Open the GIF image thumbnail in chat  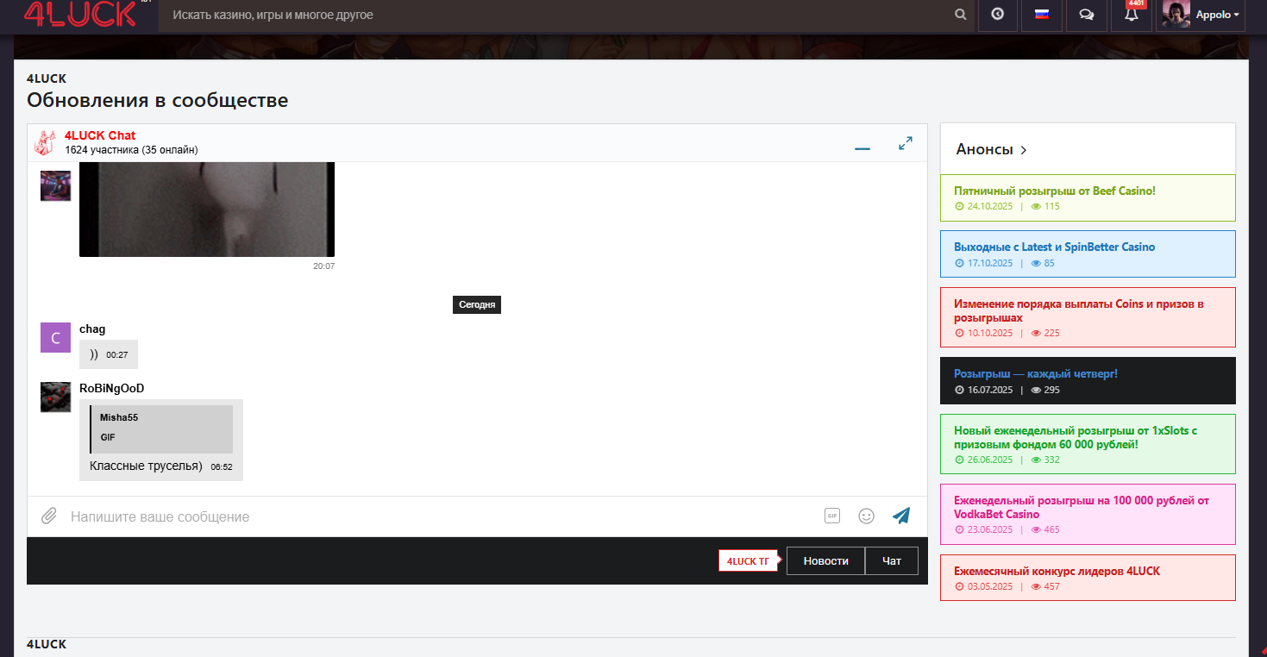(x=206, y=210)
